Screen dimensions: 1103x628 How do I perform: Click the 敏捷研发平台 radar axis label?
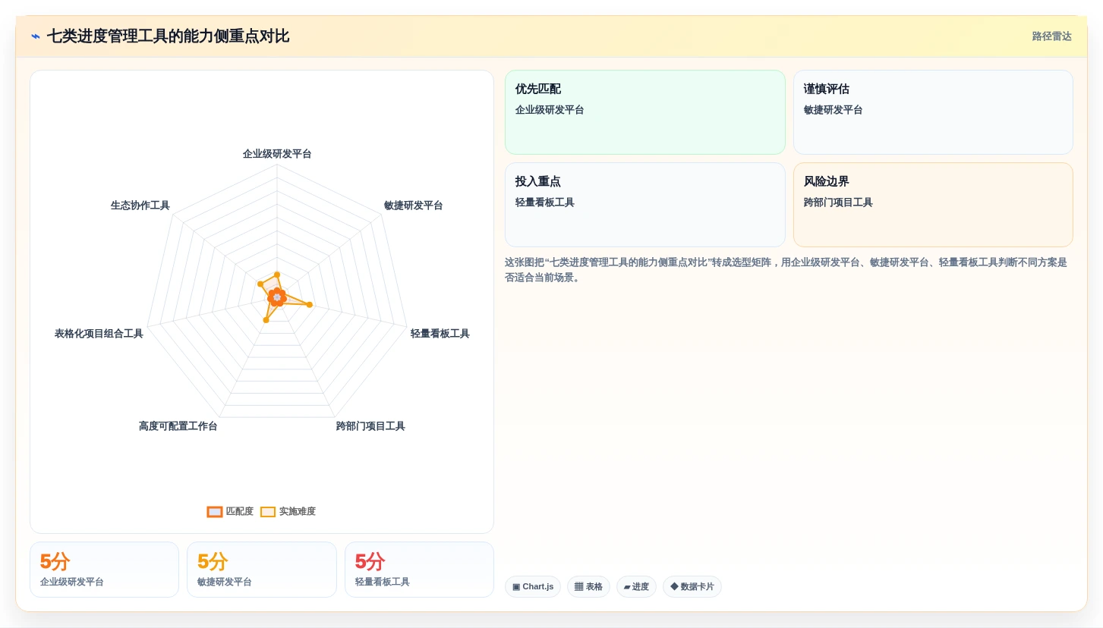point(413,206)
